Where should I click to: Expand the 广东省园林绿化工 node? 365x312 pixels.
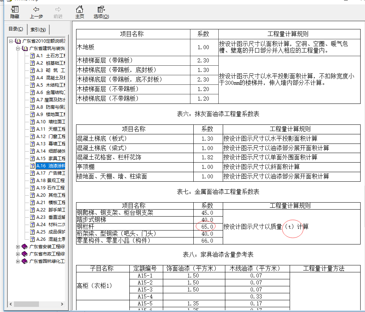[18, 262]
